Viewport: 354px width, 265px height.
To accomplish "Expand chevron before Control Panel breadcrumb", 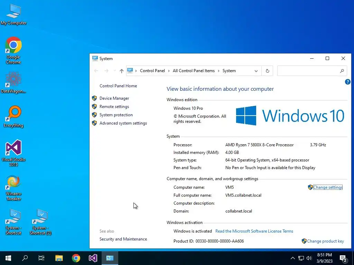I will point(136,71).
